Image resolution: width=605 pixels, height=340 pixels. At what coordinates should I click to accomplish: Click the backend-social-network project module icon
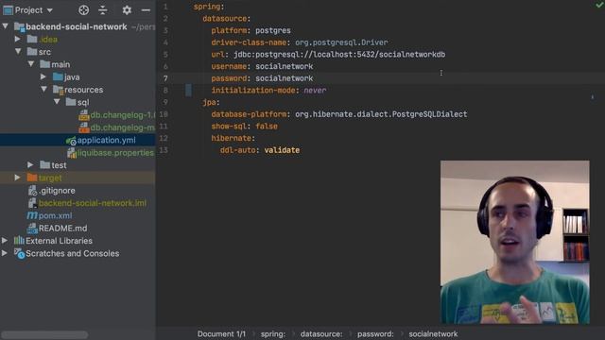click(19, 26)
